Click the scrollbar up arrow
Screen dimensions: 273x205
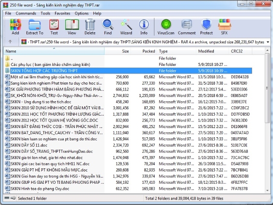(x=267, y=51)
